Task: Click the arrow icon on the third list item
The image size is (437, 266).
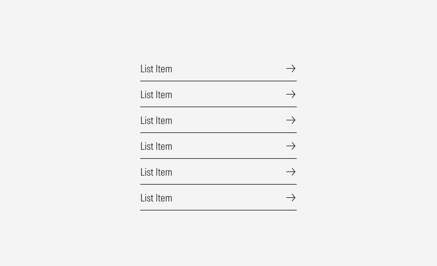Action: (x=291, y=120)
